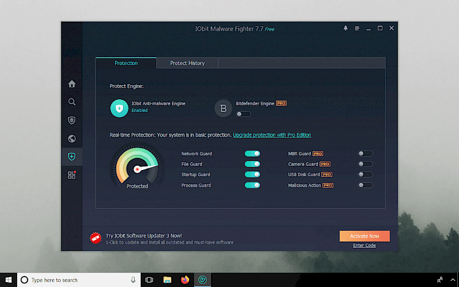Screen dimensions: 459x287
Task: Open the Home section in sidebar
Action: point(72,84)
